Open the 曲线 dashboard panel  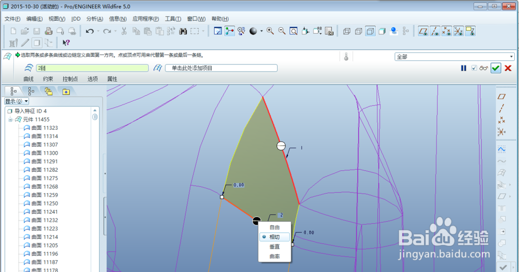click(29, 79)
